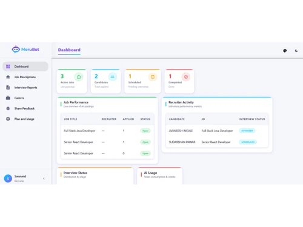Click the Dashboard grid icon in sidebar

click(8, 67)
